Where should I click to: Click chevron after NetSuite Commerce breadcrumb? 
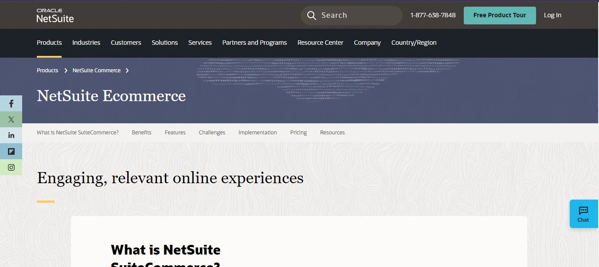127,71
